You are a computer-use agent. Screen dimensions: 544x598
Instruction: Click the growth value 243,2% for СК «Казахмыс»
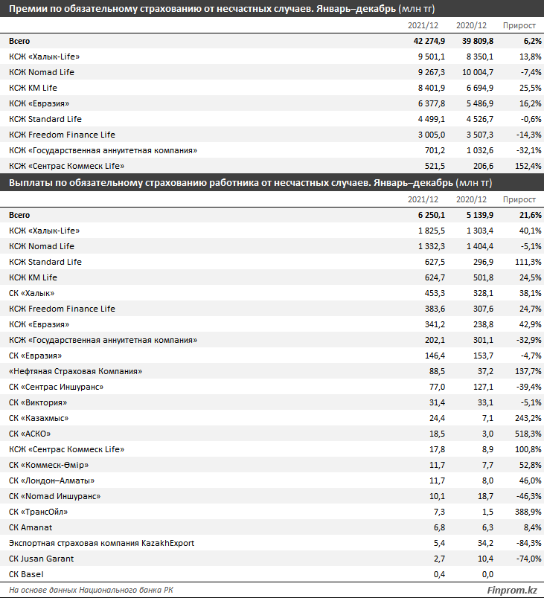[528, 418]
